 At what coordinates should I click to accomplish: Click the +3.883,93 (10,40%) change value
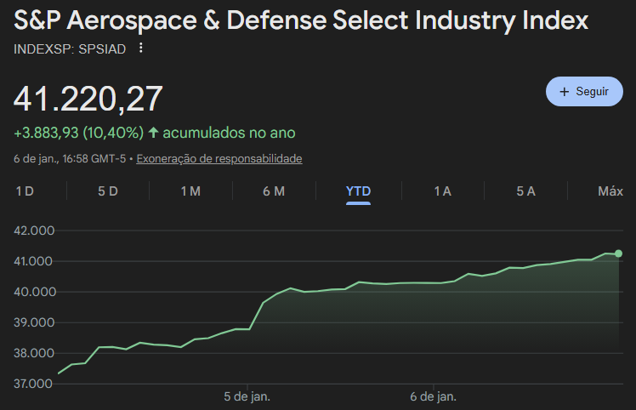(x=78, y=133)
